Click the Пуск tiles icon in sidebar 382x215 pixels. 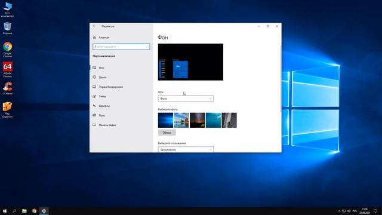[x=94, y=115]
